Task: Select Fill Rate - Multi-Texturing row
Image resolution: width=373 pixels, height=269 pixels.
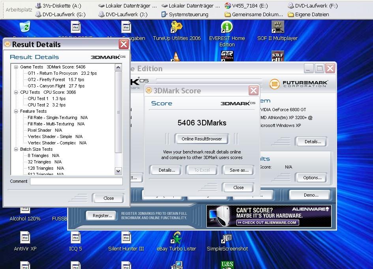Action: coord(56,124)
